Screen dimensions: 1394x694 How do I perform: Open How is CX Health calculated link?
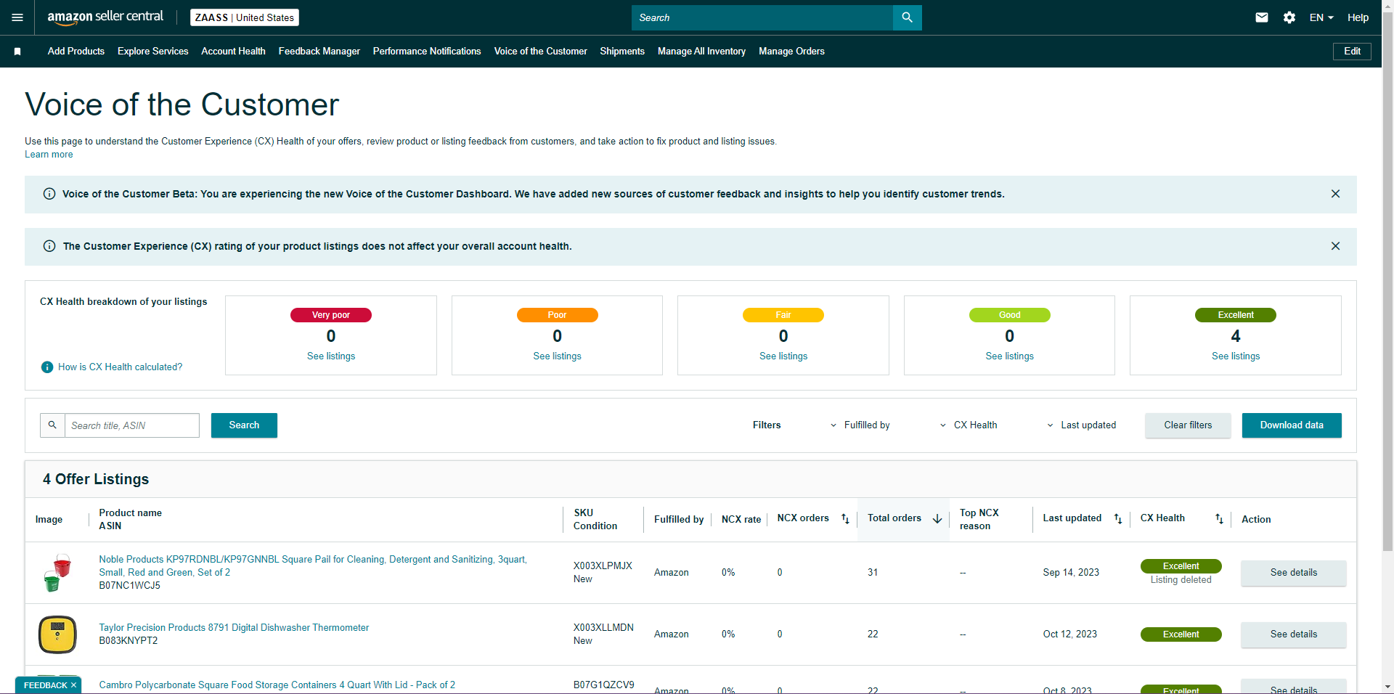click(x=121, y=367)
